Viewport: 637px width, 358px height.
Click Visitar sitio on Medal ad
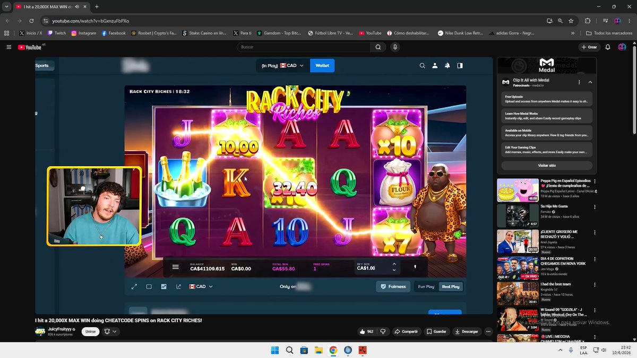tap(547, 165)
